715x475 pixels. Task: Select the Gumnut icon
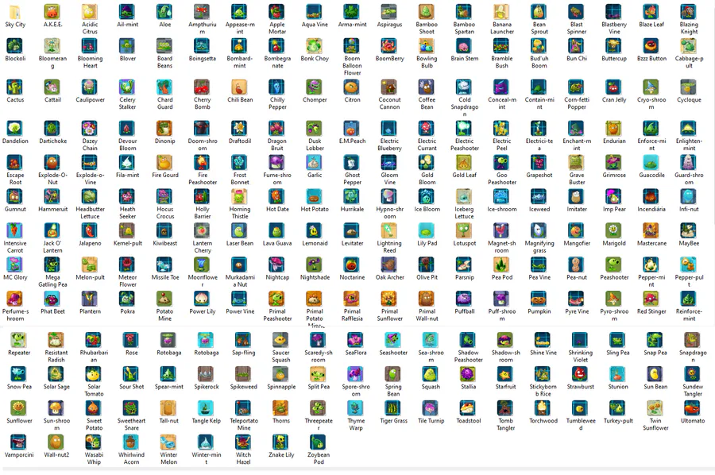(15, 196)
